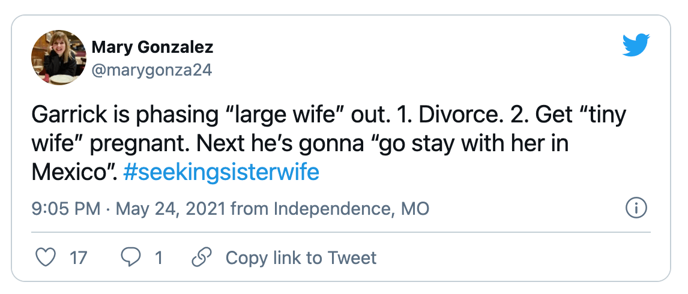Click the chain link icon
This screenshot has width=688, height=294.
(202, 257)
